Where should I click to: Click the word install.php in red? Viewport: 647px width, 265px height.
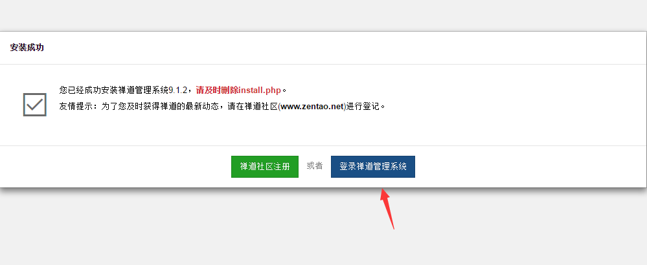(260, 90)
